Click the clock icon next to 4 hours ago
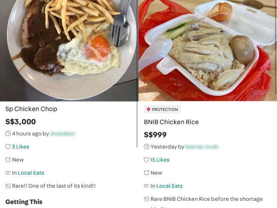Image resolution: width=277 pixels, height=208 pixels. click(8, 133)
